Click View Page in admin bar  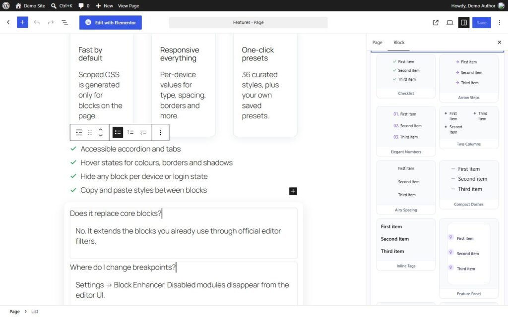128,5
